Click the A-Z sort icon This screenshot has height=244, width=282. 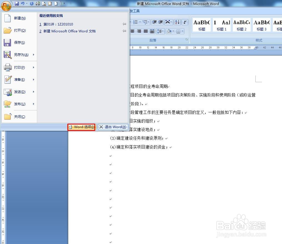click(177, 22)
